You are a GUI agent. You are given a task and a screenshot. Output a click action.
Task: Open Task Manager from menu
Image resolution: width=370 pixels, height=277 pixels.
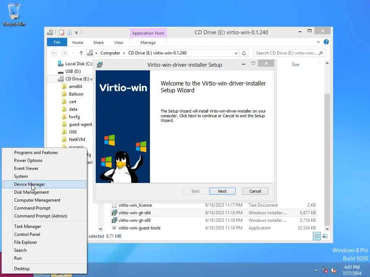click(44, 227)
